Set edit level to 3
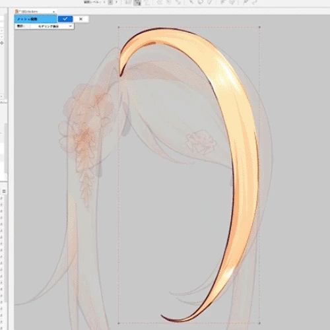This screenshot has height=330, width=330. pos(116,2)
